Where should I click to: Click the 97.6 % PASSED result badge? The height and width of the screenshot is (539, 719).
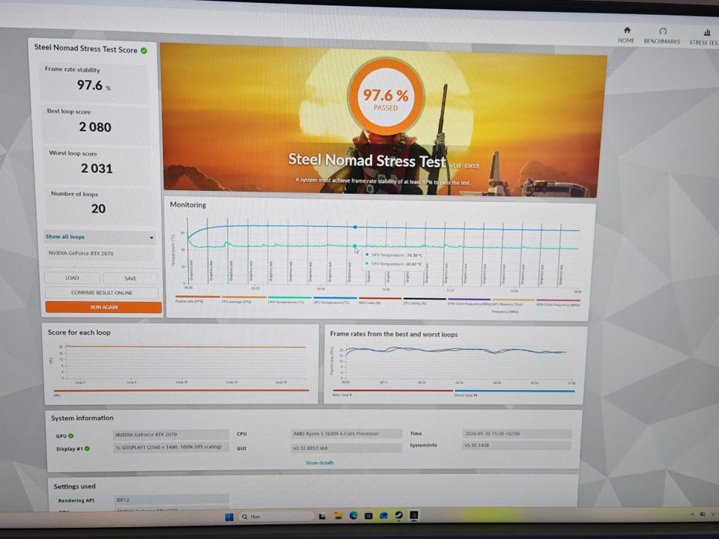pyautogui.click(x=386, y=97)
